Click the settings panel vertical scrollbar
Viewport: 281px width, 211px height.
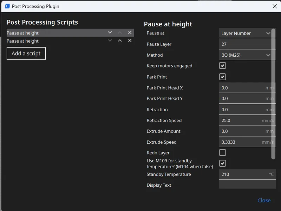point(273,94)
